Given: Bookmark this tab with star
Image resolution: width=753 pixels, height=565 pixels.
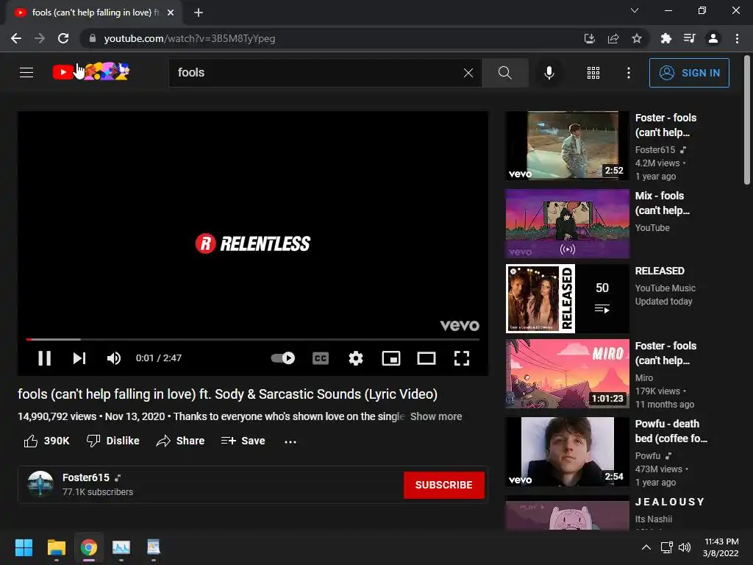Looking at the screenshot, I should (637, 38).
